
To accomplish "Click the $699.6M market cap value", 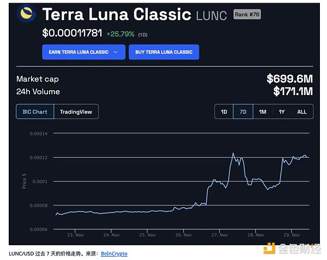I will 289,79.
